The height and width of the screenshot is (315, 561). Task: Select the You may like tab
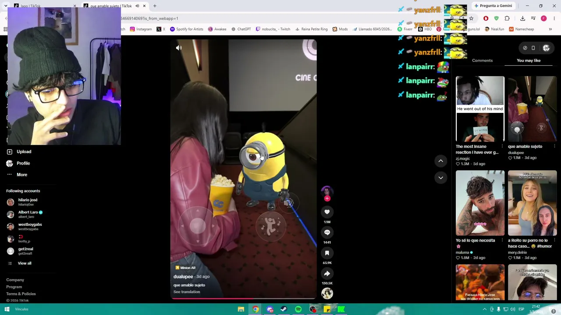tap(529, 60)
